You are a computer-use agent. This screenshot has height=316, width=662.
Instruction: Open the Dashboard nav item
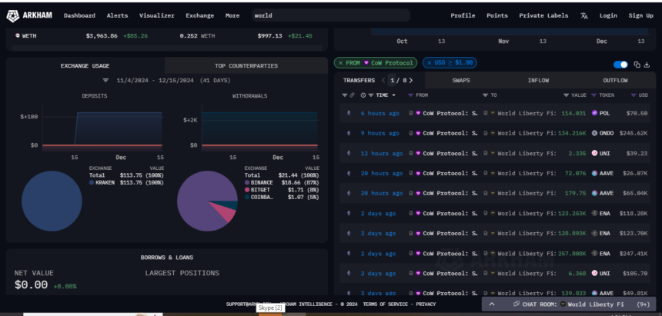pyautogui.click(x=79, y=15)
